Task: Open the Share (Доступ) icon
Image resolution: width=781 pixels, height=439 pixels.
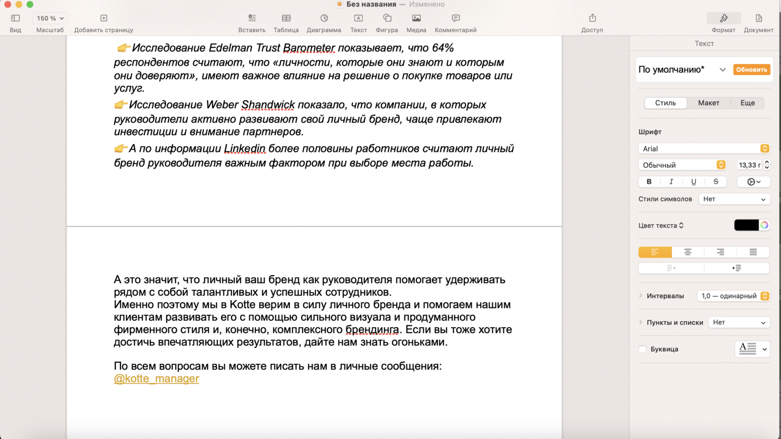Action: (592, 19)
